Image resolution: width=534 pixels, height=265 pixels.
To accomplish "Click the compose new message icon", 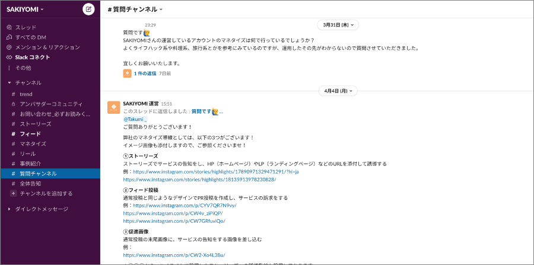I will (88, 9).
